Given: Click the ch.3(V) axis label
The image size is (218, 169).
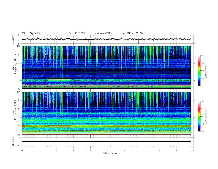Looking at the screenshot, I should [x=13, y=142].
